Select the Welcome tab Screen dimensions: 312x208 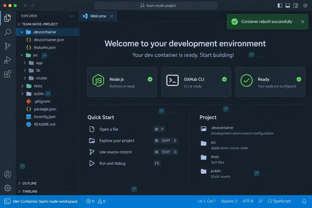coord(98,16)
